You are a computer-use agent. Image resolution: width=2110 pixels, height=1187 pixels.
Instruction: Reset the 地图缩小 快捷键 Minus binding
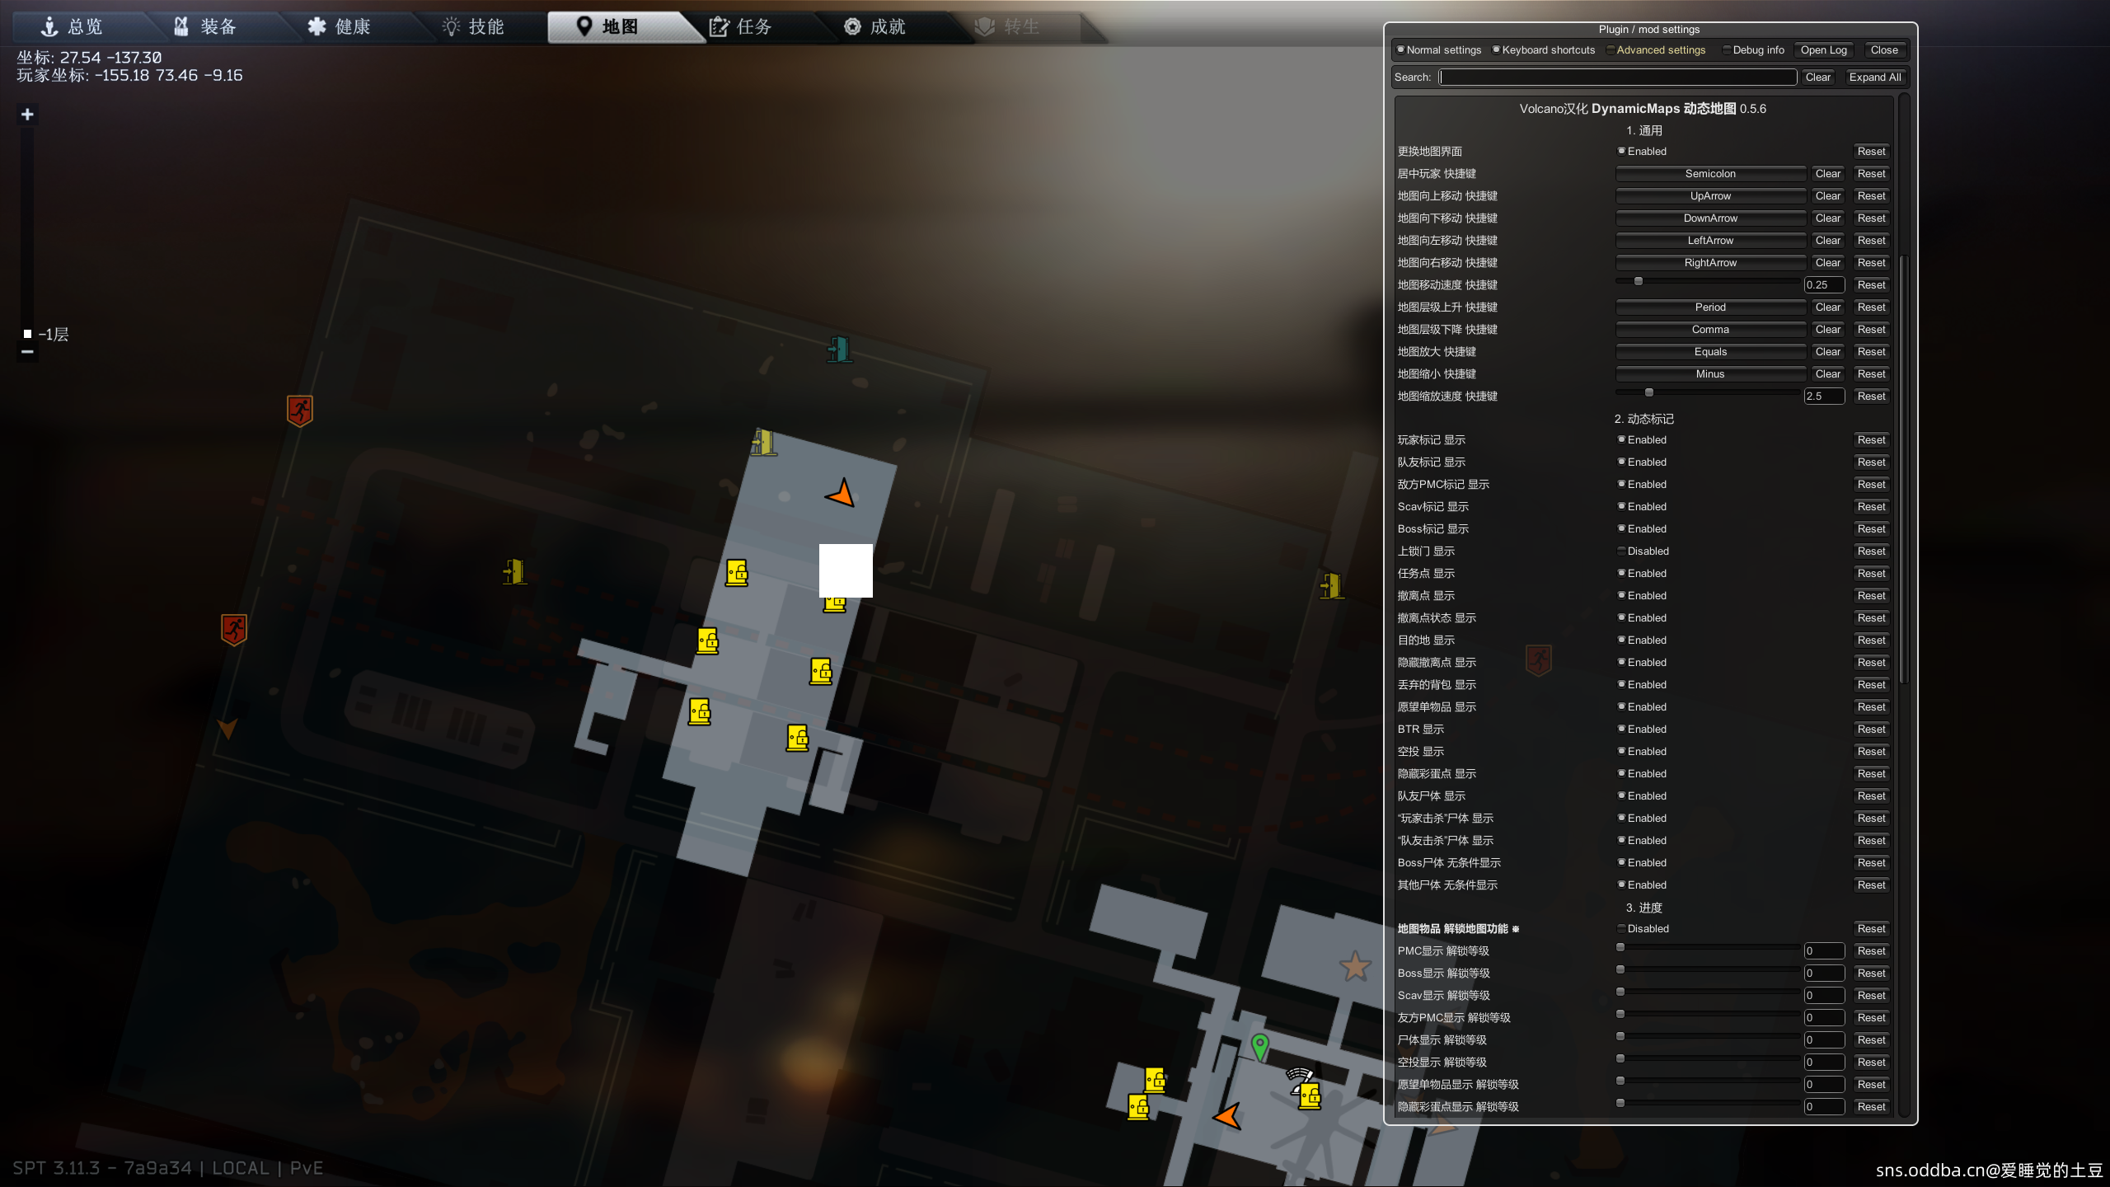pos(1871,374)
